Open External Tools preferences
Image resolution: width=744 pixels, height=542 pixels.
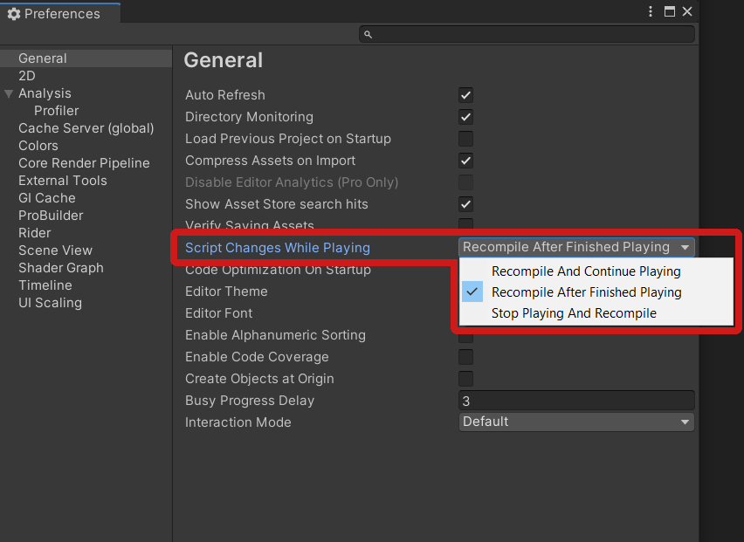[x=63, y=181]
